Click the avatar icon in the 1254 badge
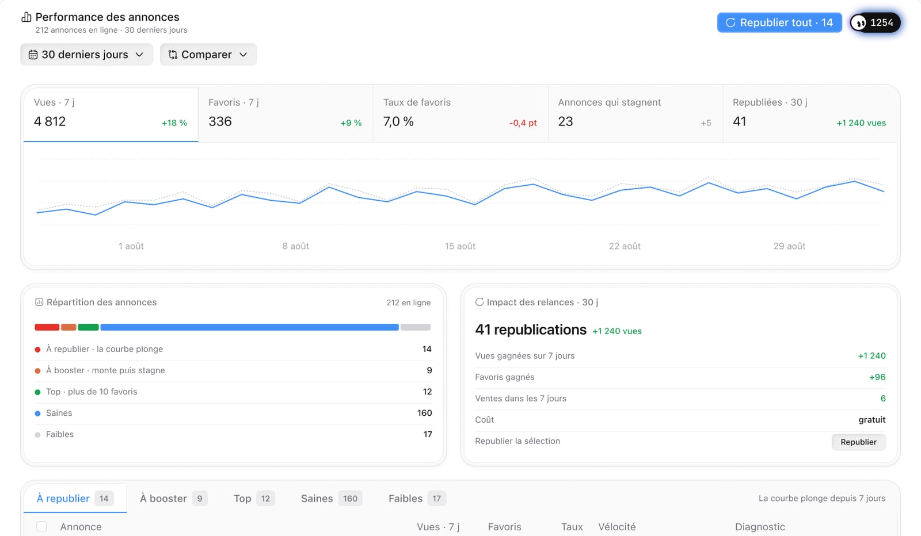 [x=859, y=23]
